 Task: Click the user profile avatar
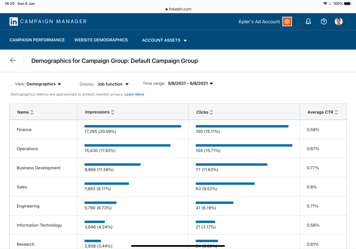339,22
